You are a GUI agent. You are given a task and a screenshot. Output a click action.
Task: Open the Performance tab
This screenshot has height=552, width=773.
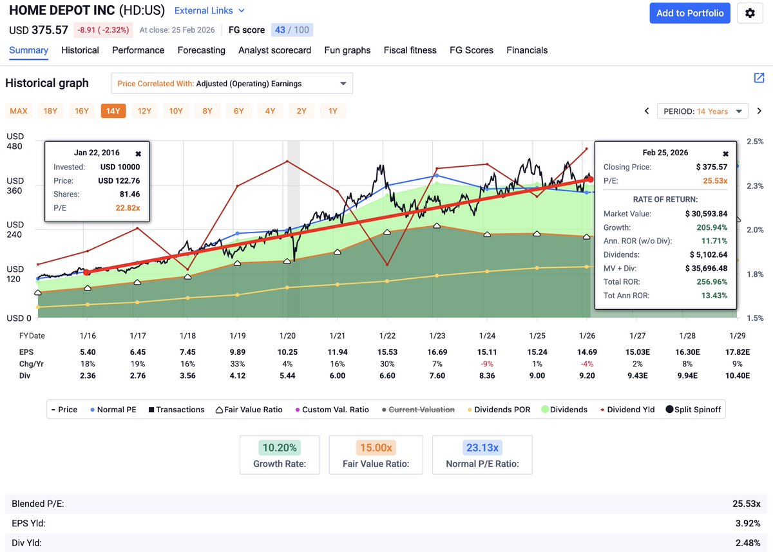pyautogui.click(x=138, y=50)
